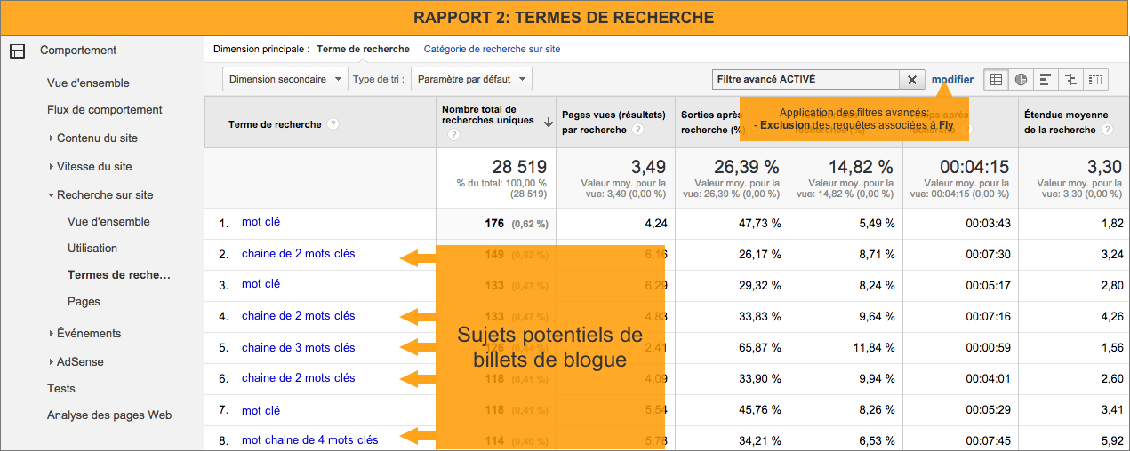Sort by Étendue moyenne de la recherche header

click(x=1066, y=123)
